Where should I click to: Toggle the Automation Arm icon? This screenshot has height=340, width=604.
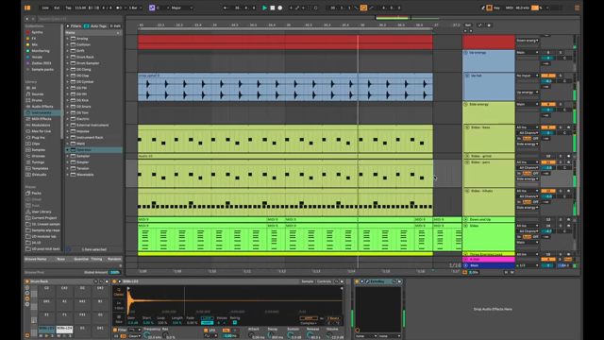tap(297, 8)
